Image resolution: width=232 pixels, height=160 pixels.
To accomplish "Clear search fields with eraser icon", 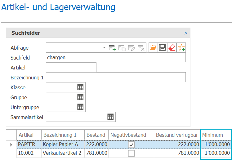I will (172, 48).
